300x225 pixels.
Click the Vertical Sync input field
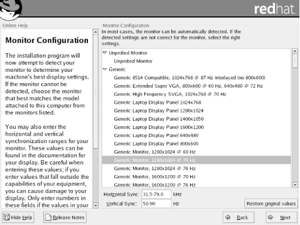(157, 204)
